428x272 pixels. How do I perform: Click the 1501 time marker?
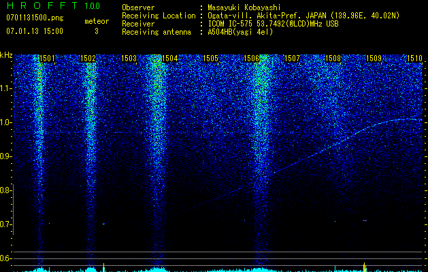coord(47,58)
